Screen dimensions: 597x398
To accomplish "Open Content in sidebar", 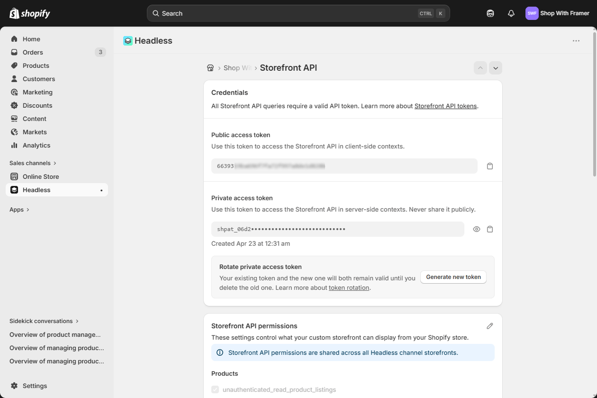I will pyautogui.click(x=57, y=119).
